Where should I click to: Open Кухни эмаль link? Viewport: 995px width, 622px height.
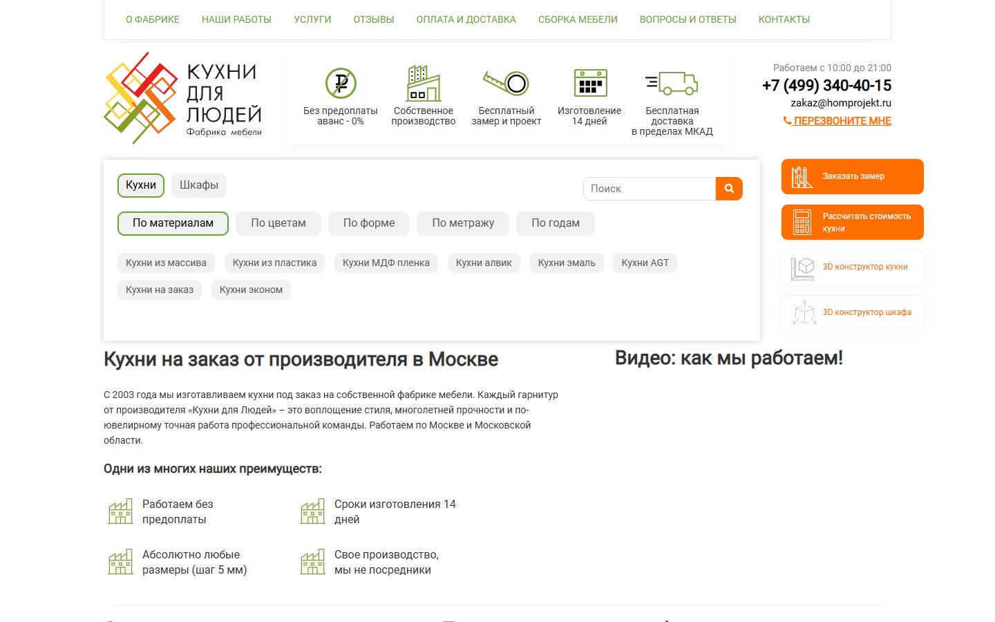click(567, 263)
